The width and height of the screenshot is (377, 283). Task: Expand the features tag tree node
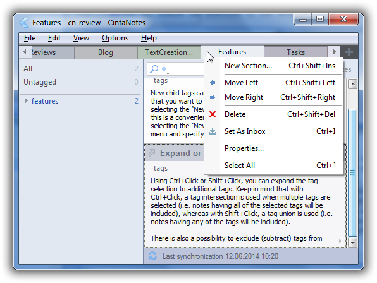click(x=26, y=101)
